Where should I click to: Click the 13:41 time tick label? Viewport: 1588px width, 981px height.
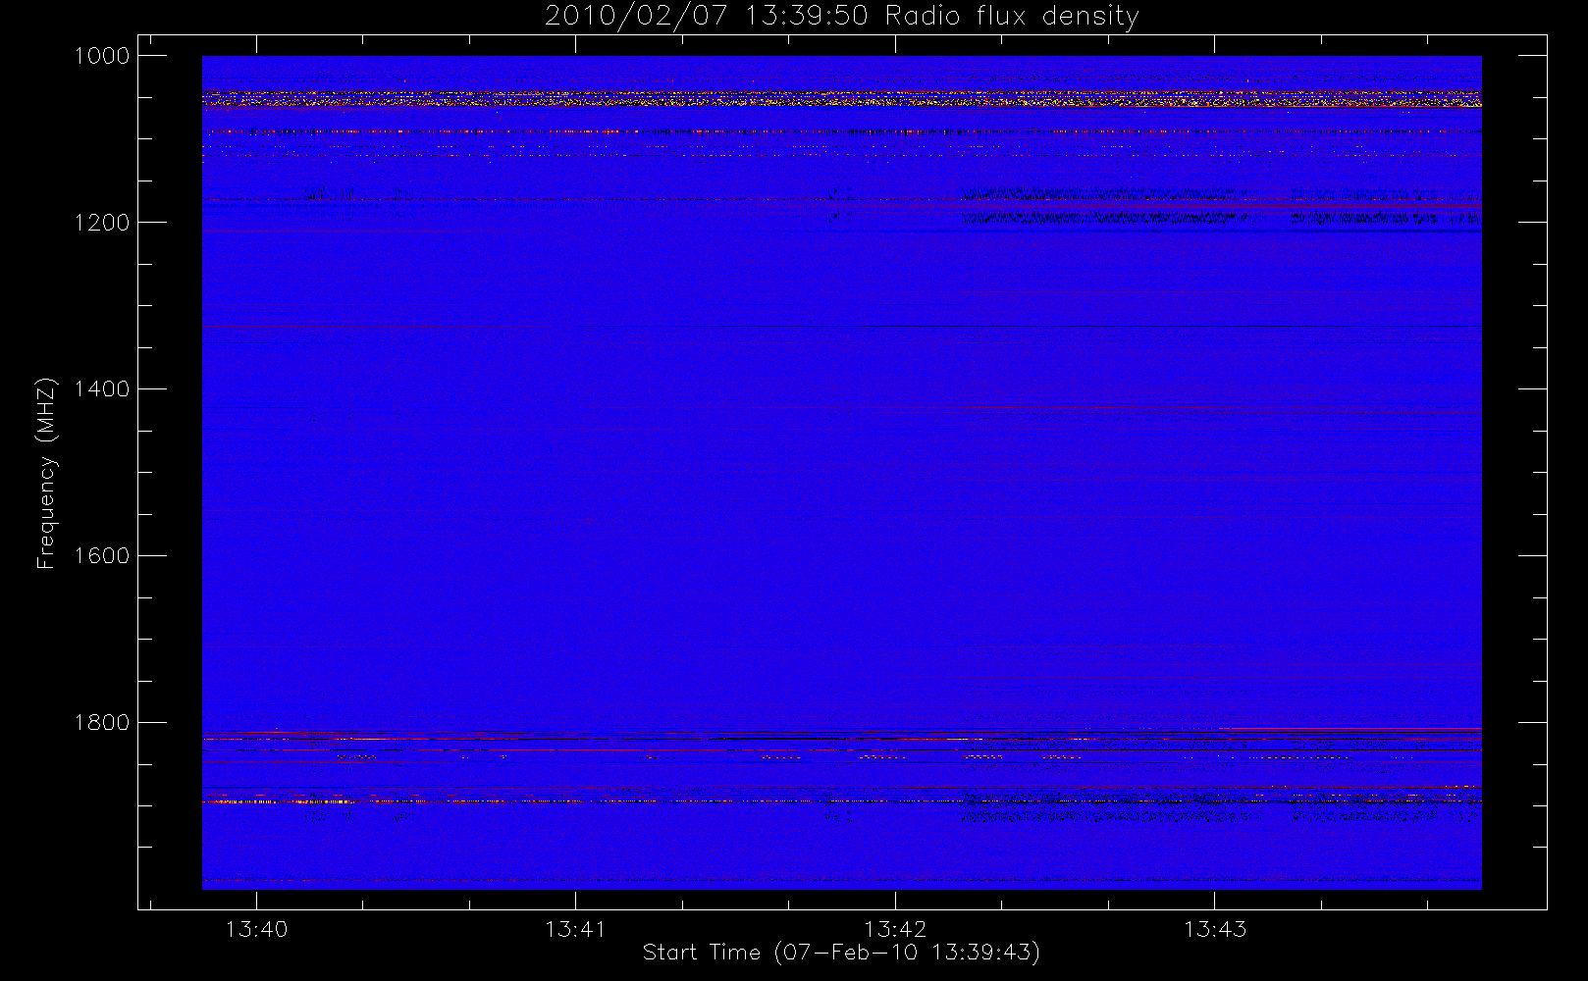[x=576, y=929]
